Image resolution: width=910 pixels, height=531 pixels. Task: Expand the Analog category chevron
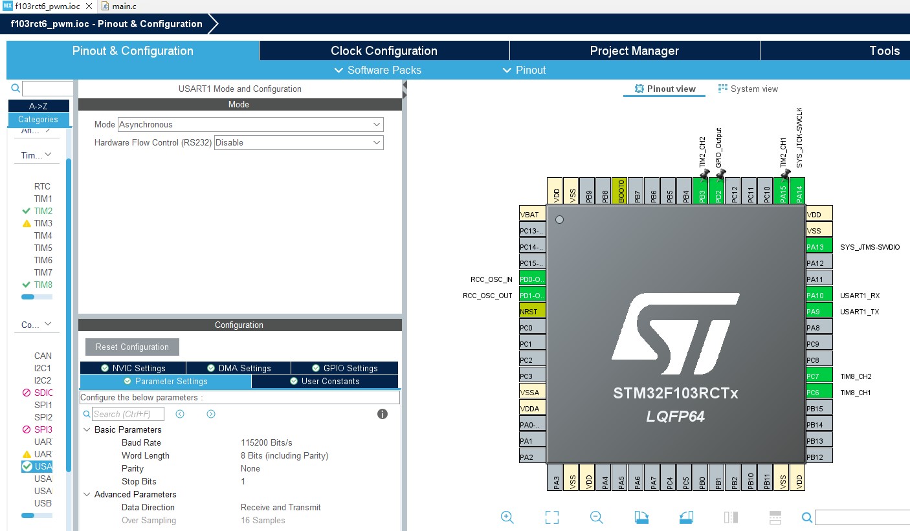pyautogui.click(x=48, y=130)
